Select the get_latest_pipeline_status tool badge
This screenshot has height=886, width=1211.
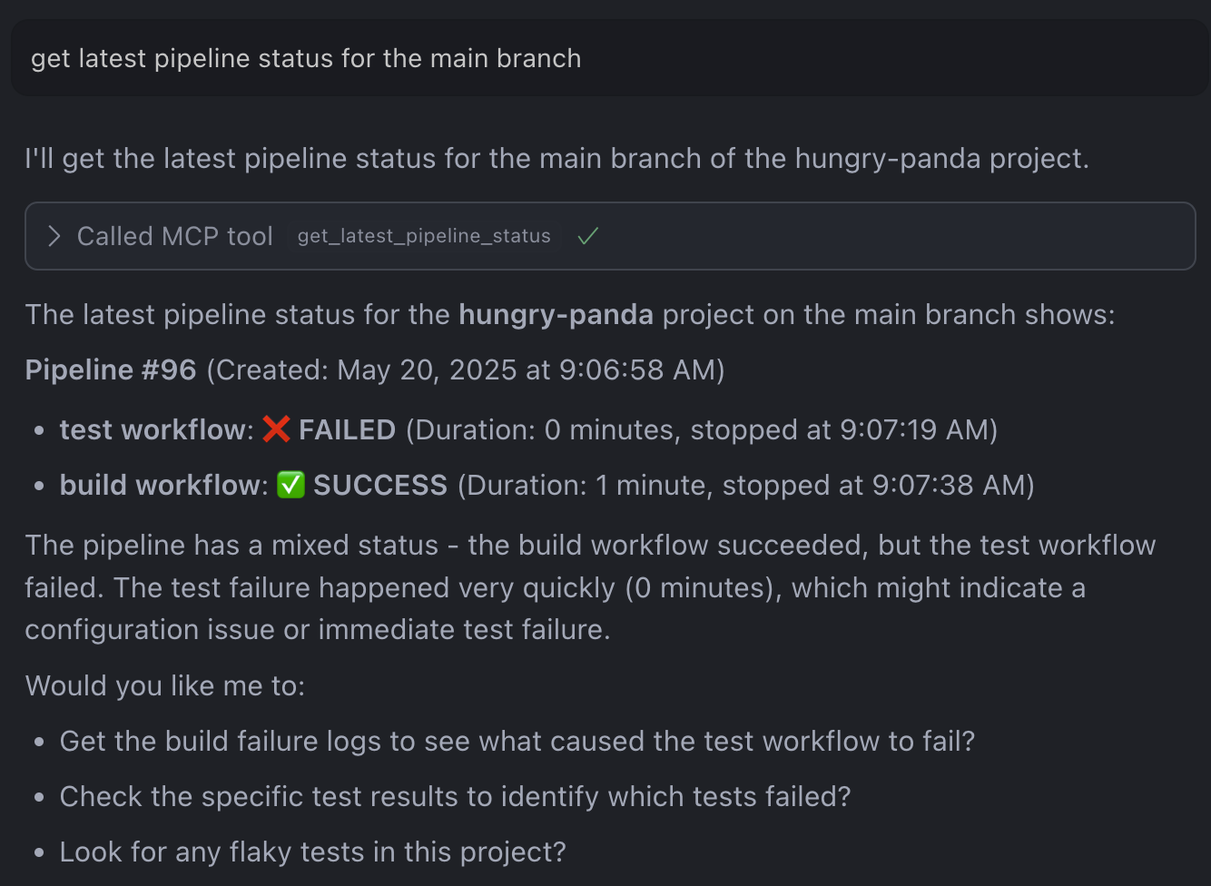423,235
